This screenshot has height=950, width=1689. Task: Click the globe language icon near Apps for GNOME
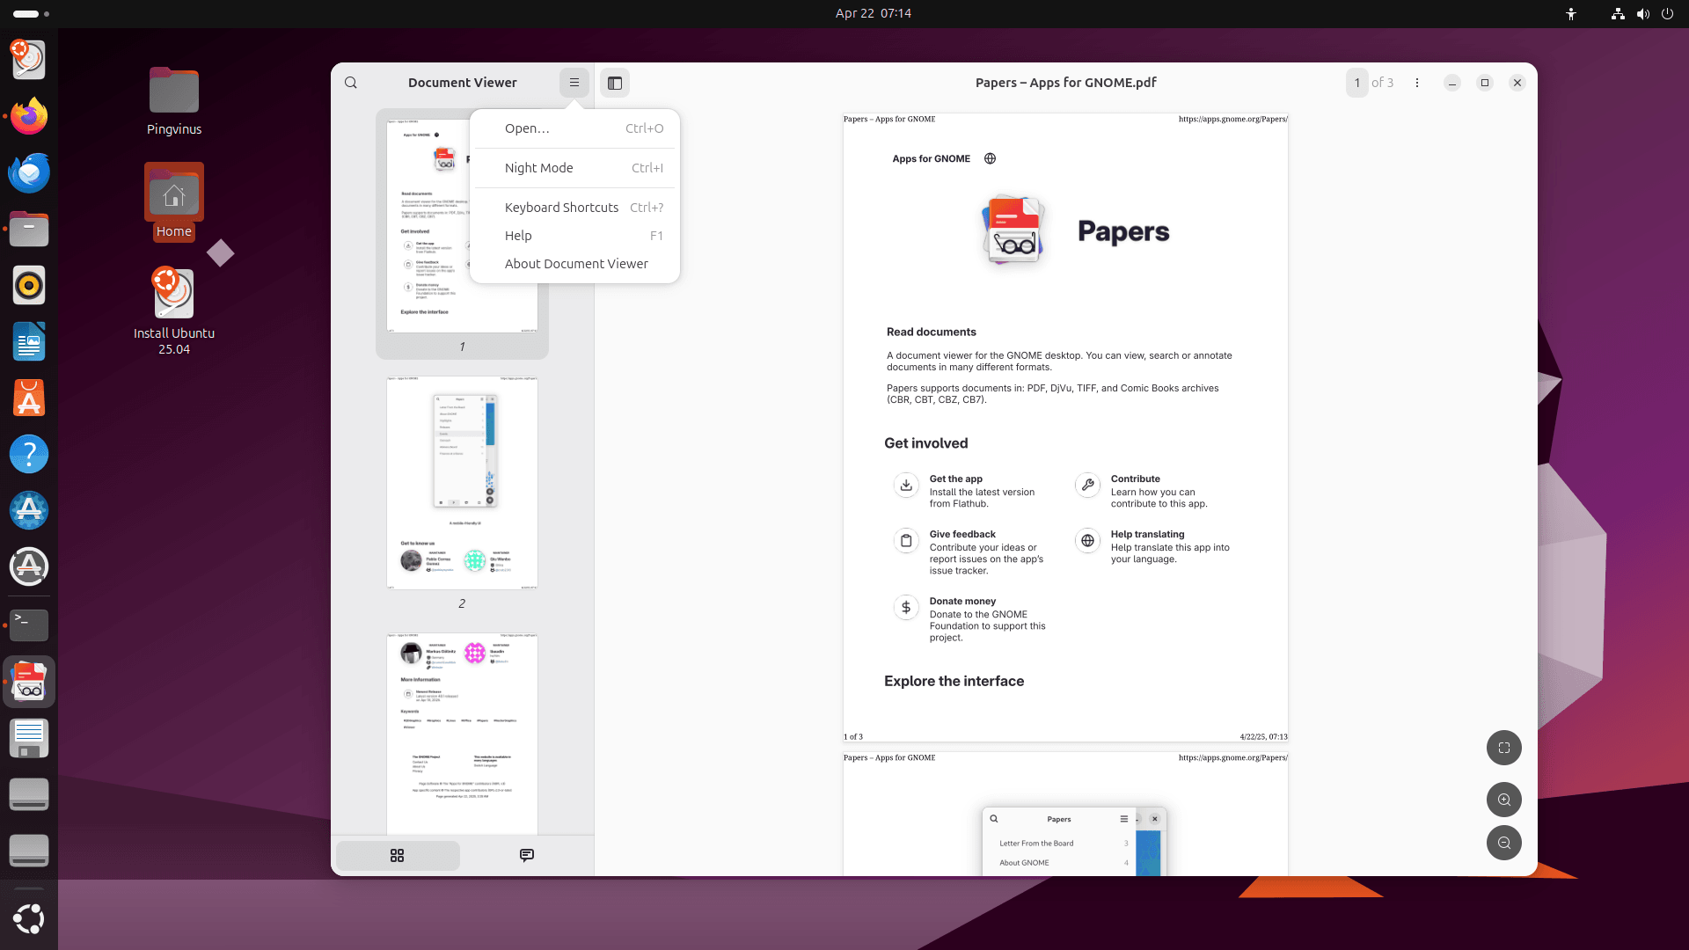coord(990,159)
